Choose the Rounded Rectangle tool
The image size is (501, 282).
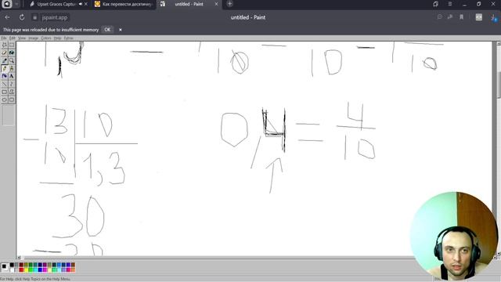pyautogui.click(x=12, y=99)
